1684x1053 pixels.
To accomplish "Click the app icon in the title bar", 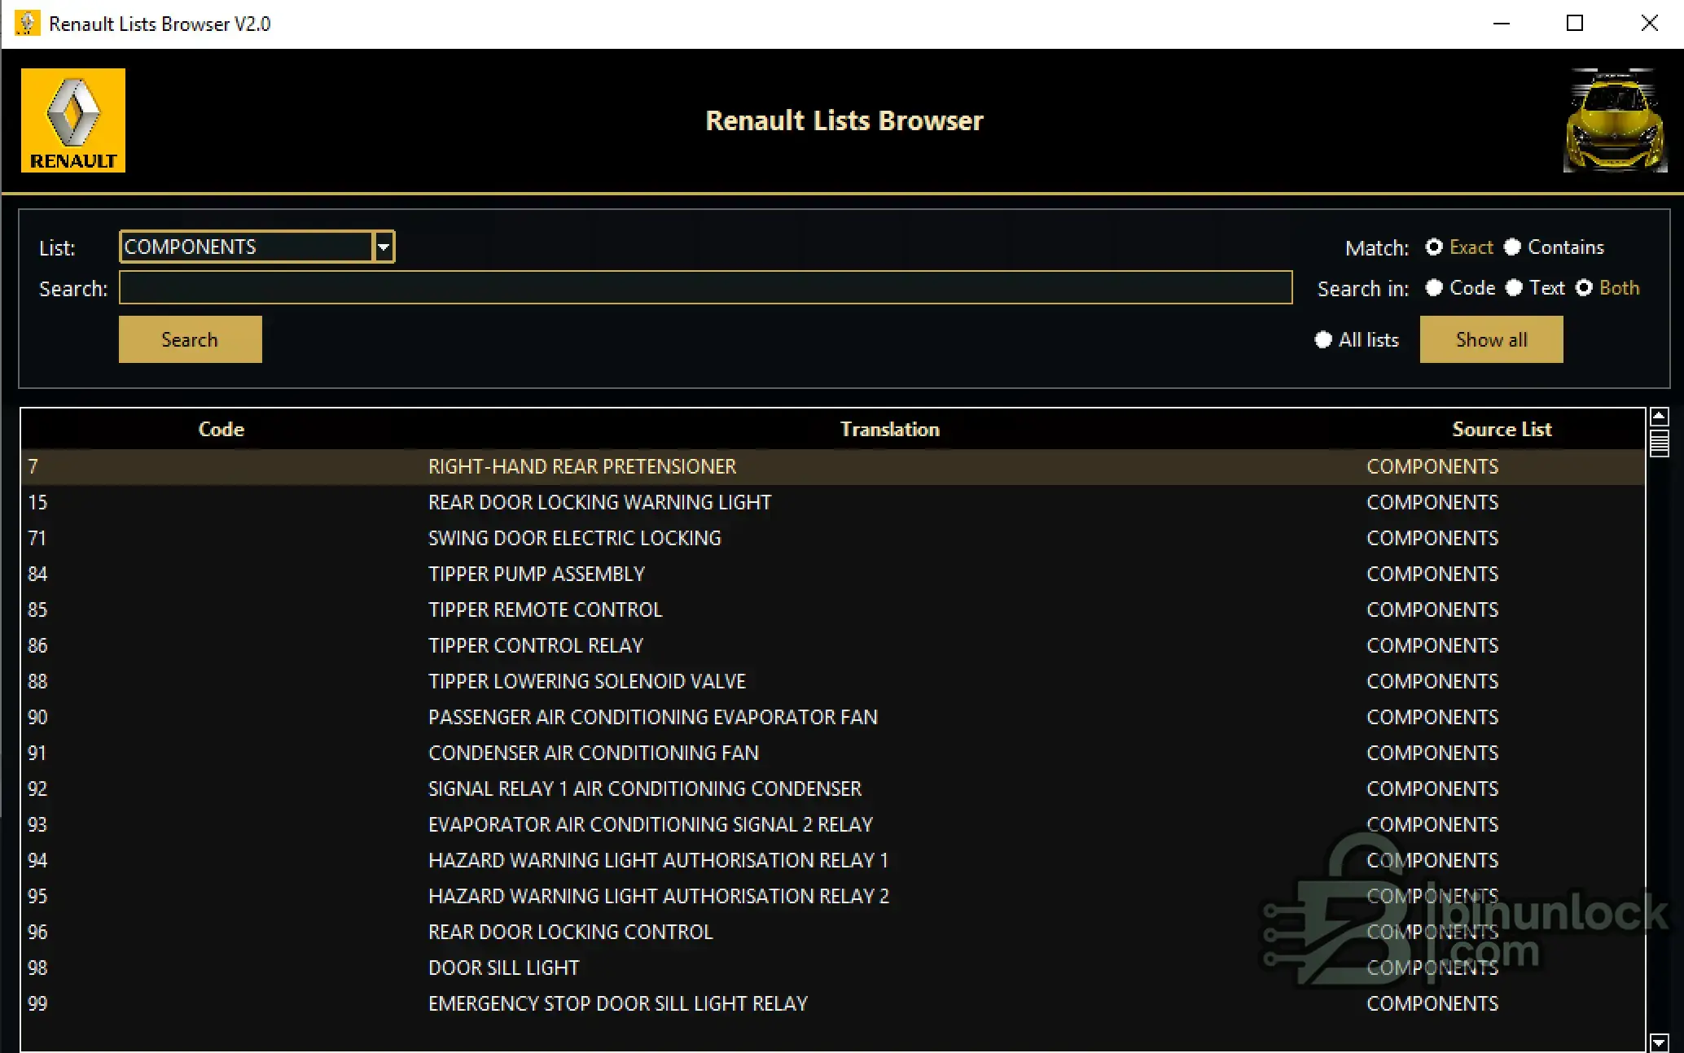I will pyautogui.click(x=27, y=24).
